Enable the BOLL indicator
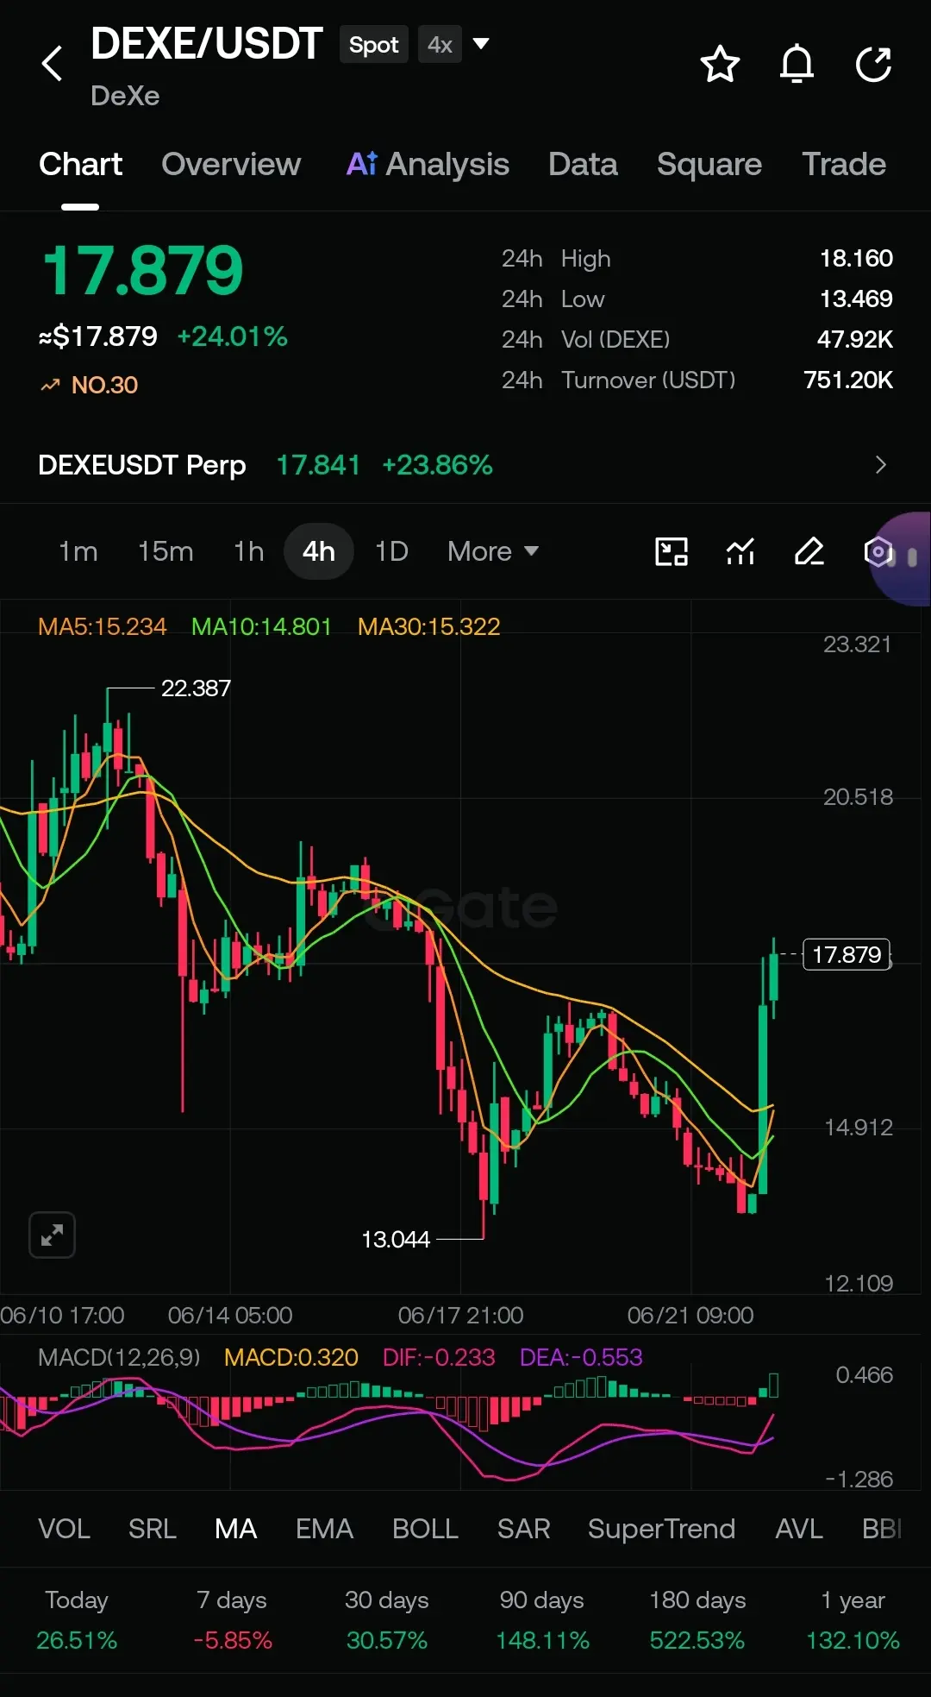Screen dimensions: 931x1697 (x=425, y=1529)
